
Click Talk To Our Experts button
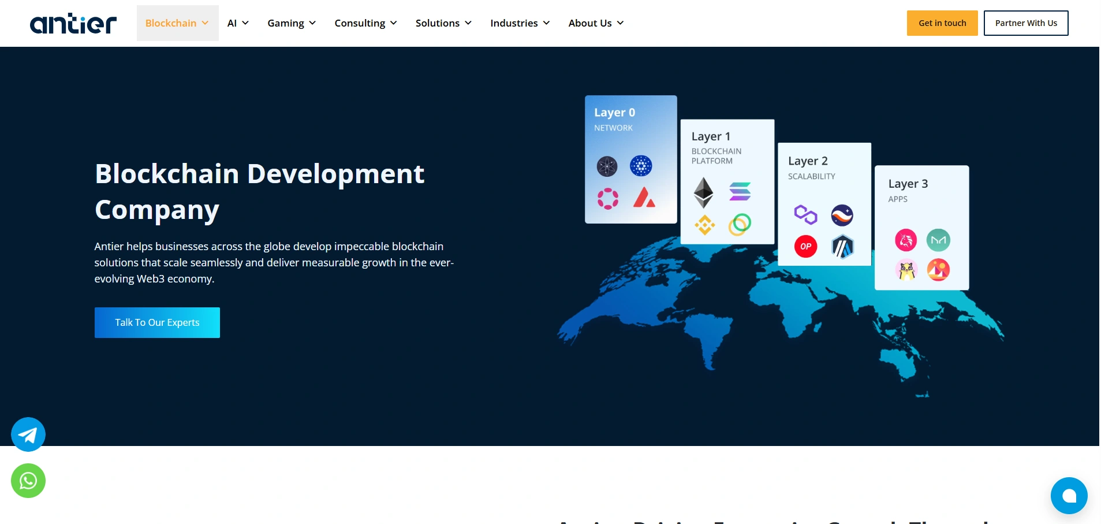[x=157, y=322]
